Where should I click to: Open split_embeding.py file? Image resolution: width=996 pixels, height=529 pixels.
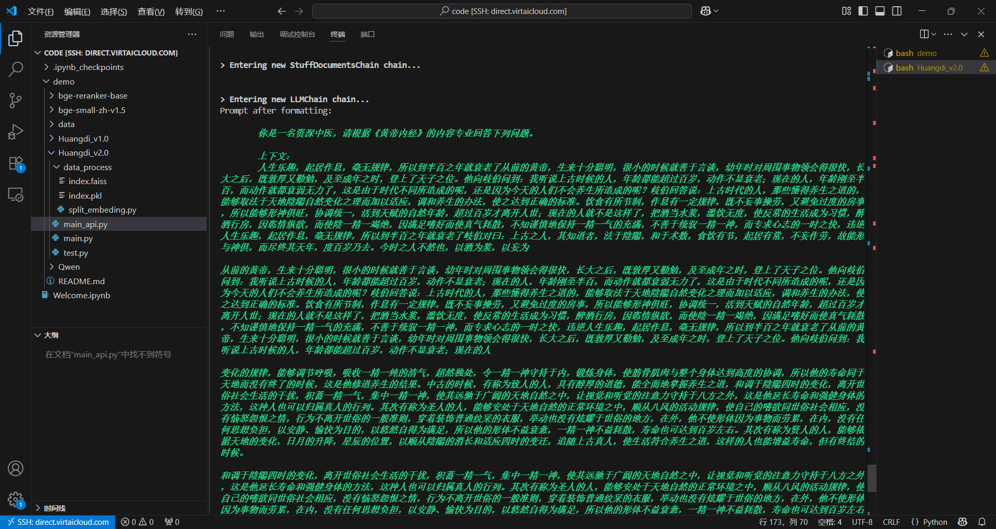102,210
